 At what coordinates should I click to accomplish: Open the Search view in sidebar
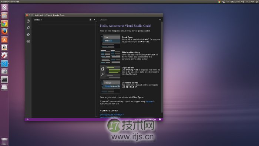pyautogui.click(x=28, y=28)
